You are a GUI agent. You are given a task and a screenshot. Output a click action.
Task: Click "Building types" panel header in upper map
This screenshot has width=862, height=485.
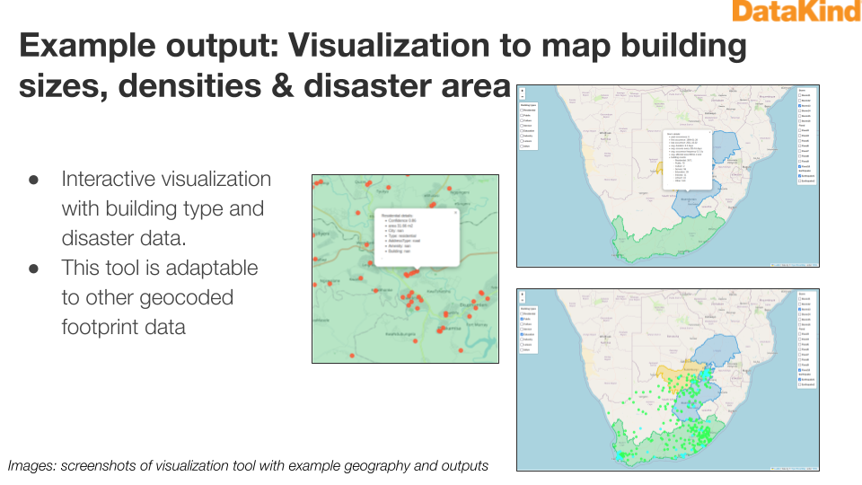point(528,105)
